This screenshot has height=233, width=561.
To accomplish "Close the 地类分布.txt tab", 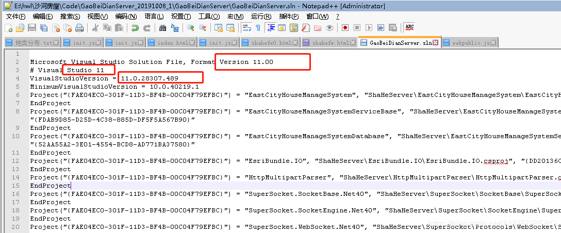I will click(x=56, y=43).
